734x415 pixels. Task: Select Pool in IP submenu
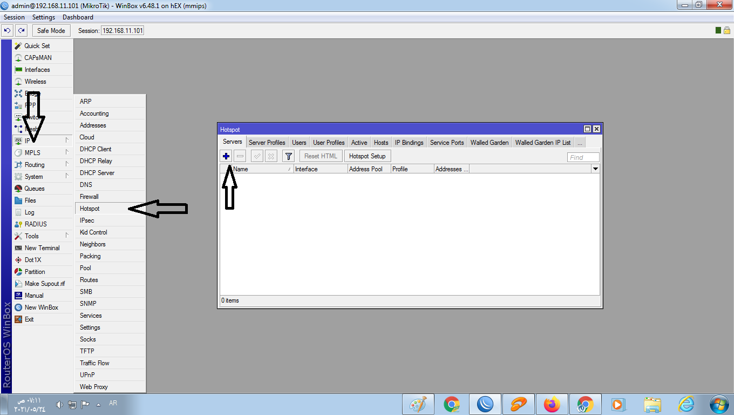pyautogui.click(x=110, y=268)
